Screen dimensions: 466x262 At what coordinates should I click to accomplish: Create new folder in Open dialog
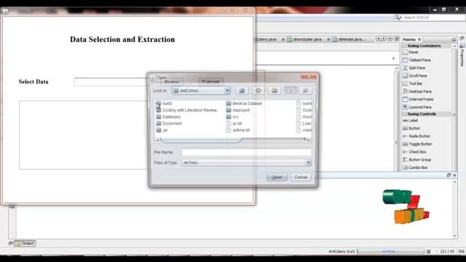click(275, 90)
